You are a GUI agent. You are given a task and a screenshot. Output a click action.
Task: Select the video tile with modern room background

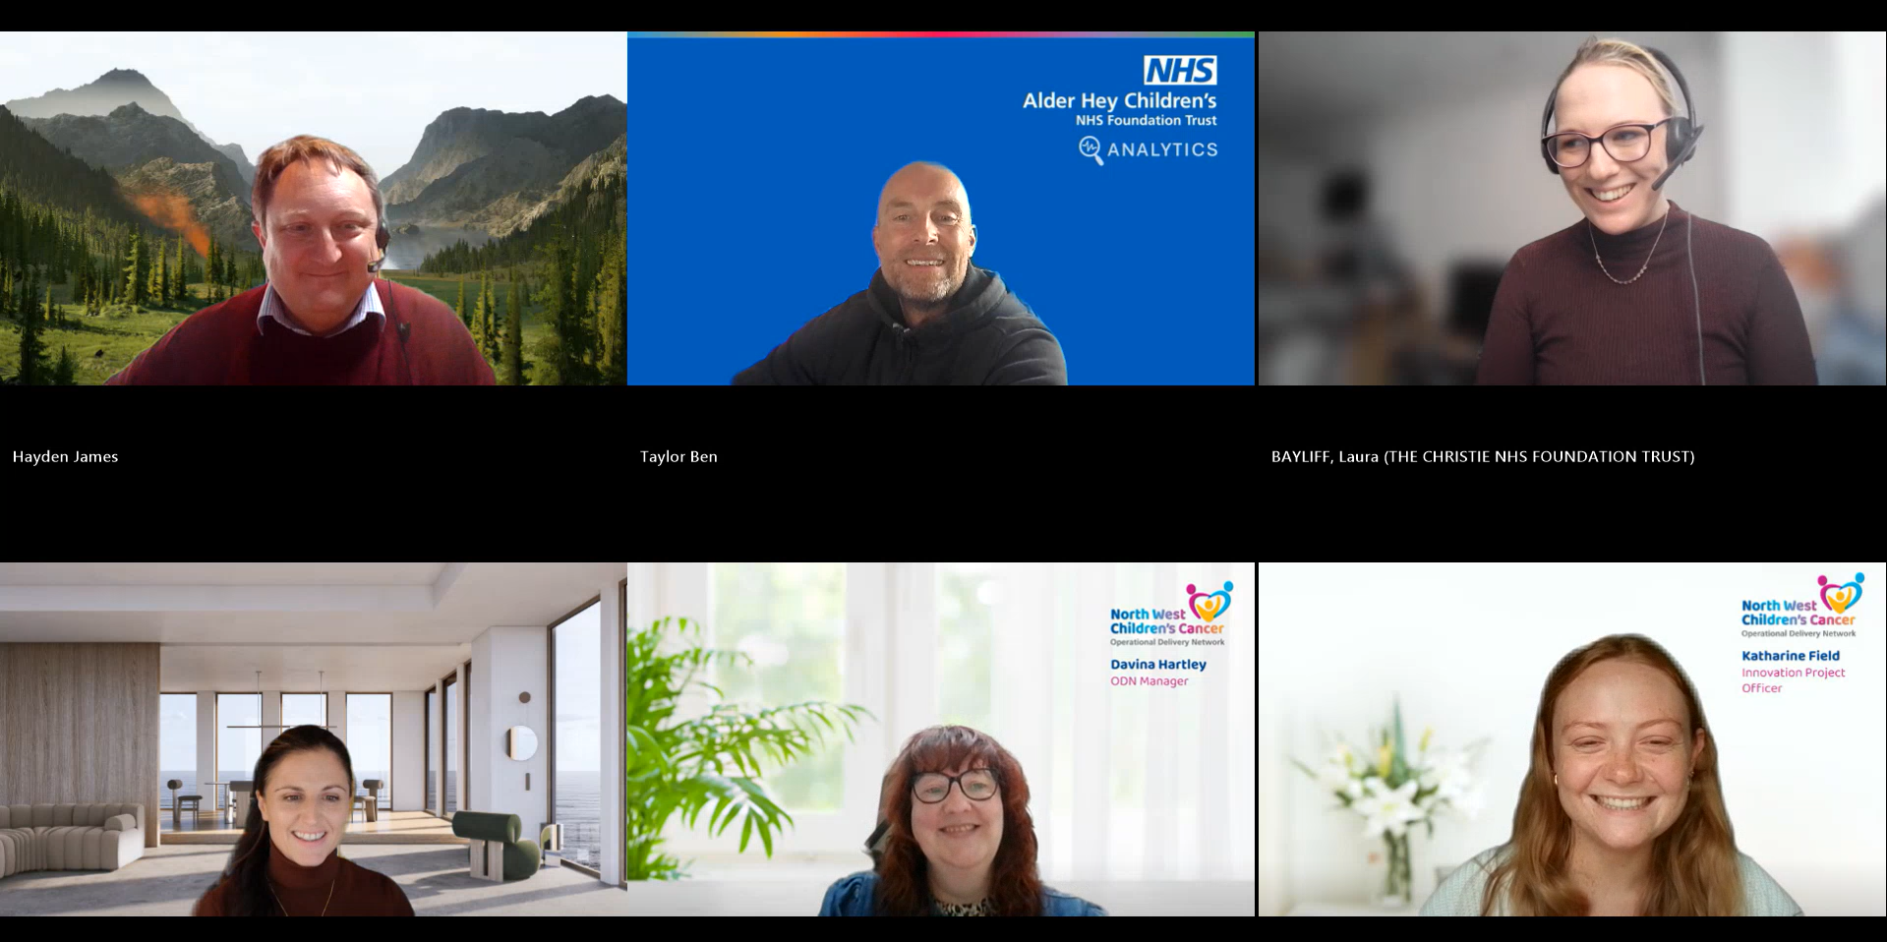[x=313, y=738]
